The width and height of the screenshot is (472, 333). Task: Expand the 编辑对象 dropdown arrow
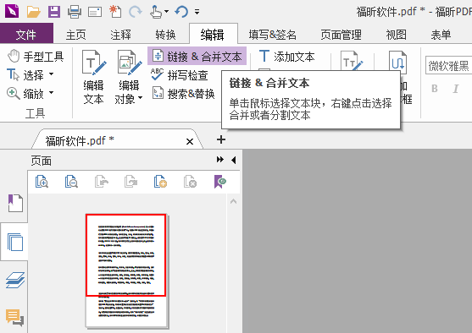coord(140,98)
